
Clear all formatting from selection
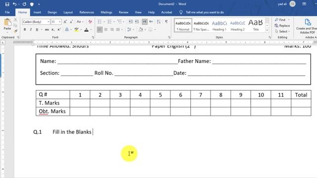(x=90, y=22)
